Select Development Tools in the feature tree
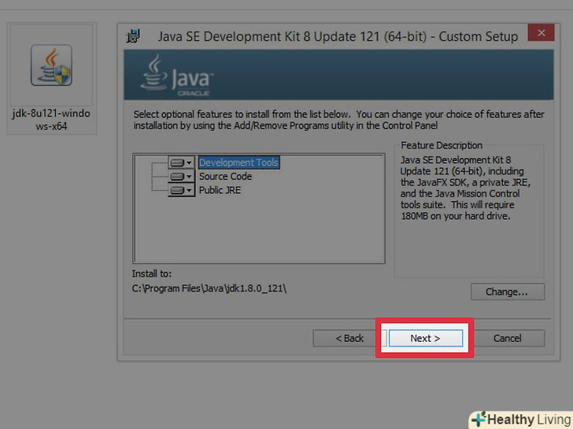The height and width of the screenshot is (429, 573). (239, 163)
